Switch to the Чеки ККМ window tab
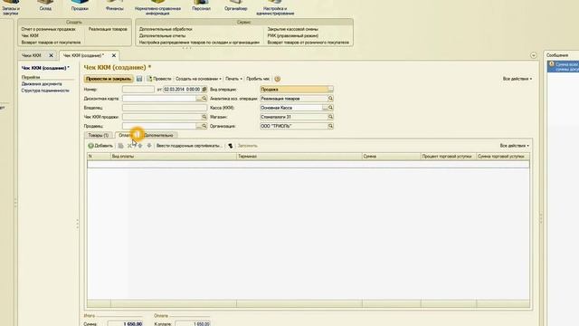The width and height of the screenshot is (579, 326). tap(32, 55)
